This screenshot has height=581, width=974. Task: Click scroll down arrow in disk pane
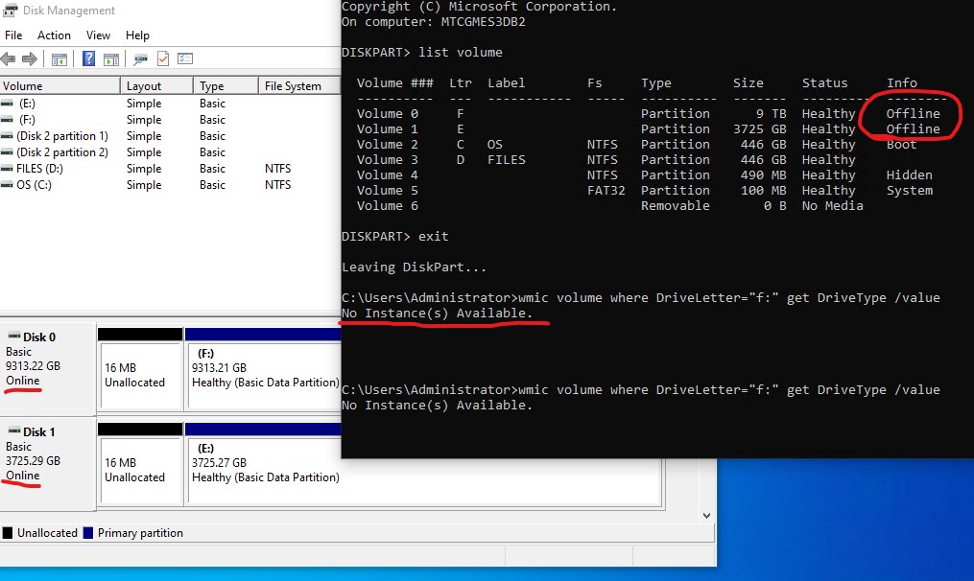(706, 516)
